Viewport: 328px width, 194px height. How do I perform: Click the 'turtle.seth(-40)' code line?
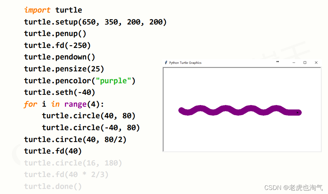point(59,92)
